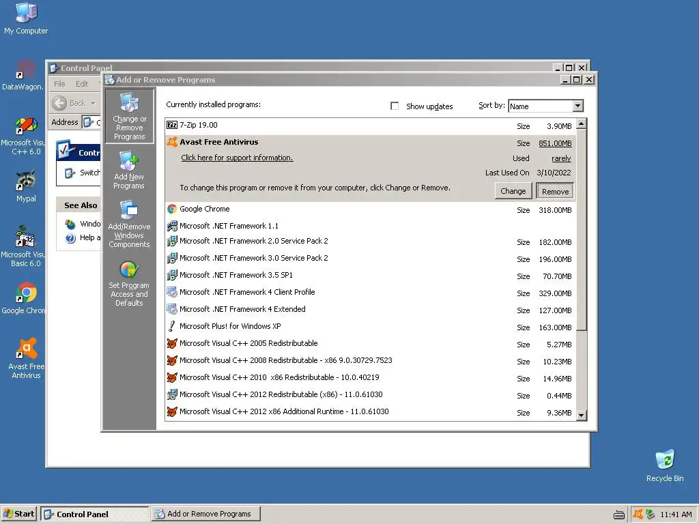Click program list scrollbar up arrow
This screenshot has height=524, width=699.
tap(582, 124)
